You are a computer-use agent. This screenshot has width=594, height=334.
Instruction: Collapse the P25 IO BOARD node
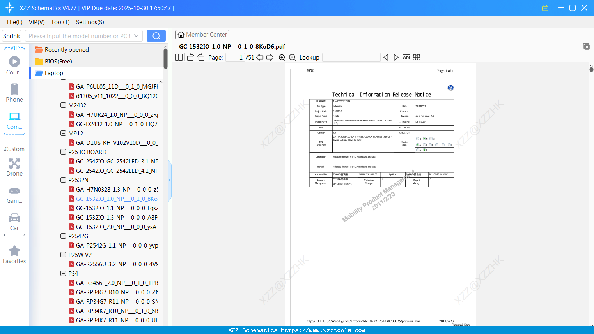[63, 152]
